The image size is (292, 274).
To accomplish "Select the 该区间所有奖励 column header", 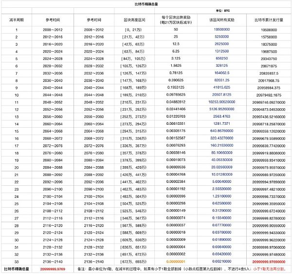I will 224,20.
